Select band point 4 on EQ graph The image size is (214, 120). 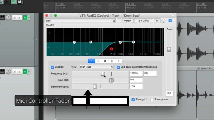pos(120,42)
